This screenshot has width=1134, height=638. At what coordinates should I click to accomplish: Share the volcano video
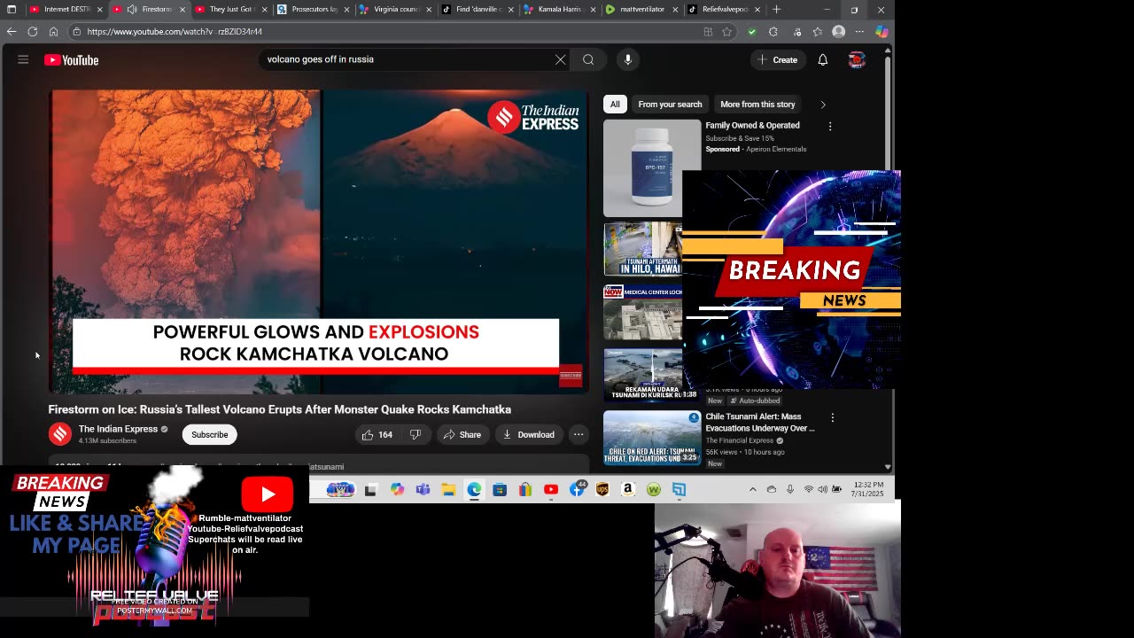tap(462, 434)
